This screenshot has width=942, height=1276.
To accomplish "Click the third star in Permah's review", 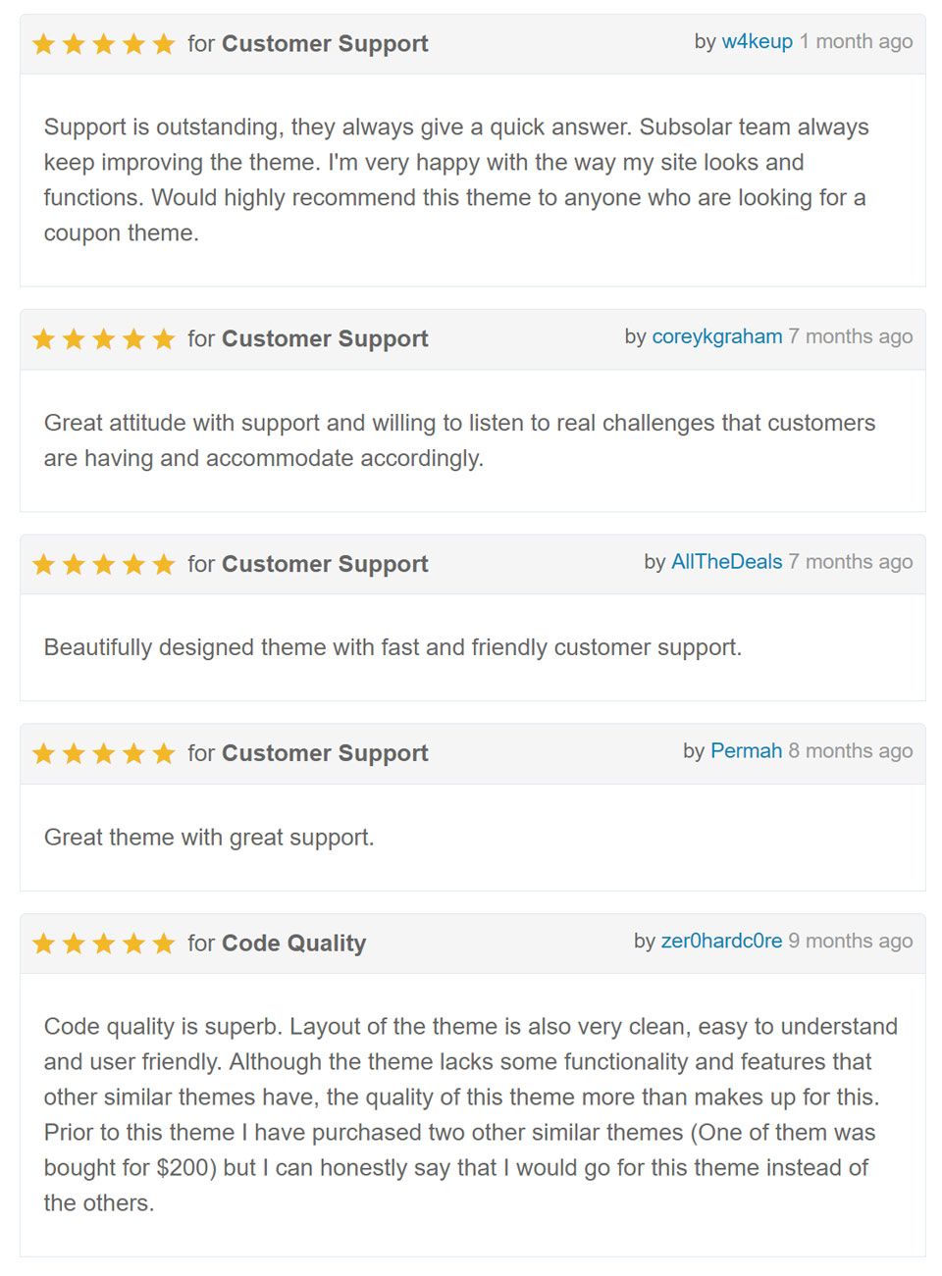I will click(x=104, y=754).
